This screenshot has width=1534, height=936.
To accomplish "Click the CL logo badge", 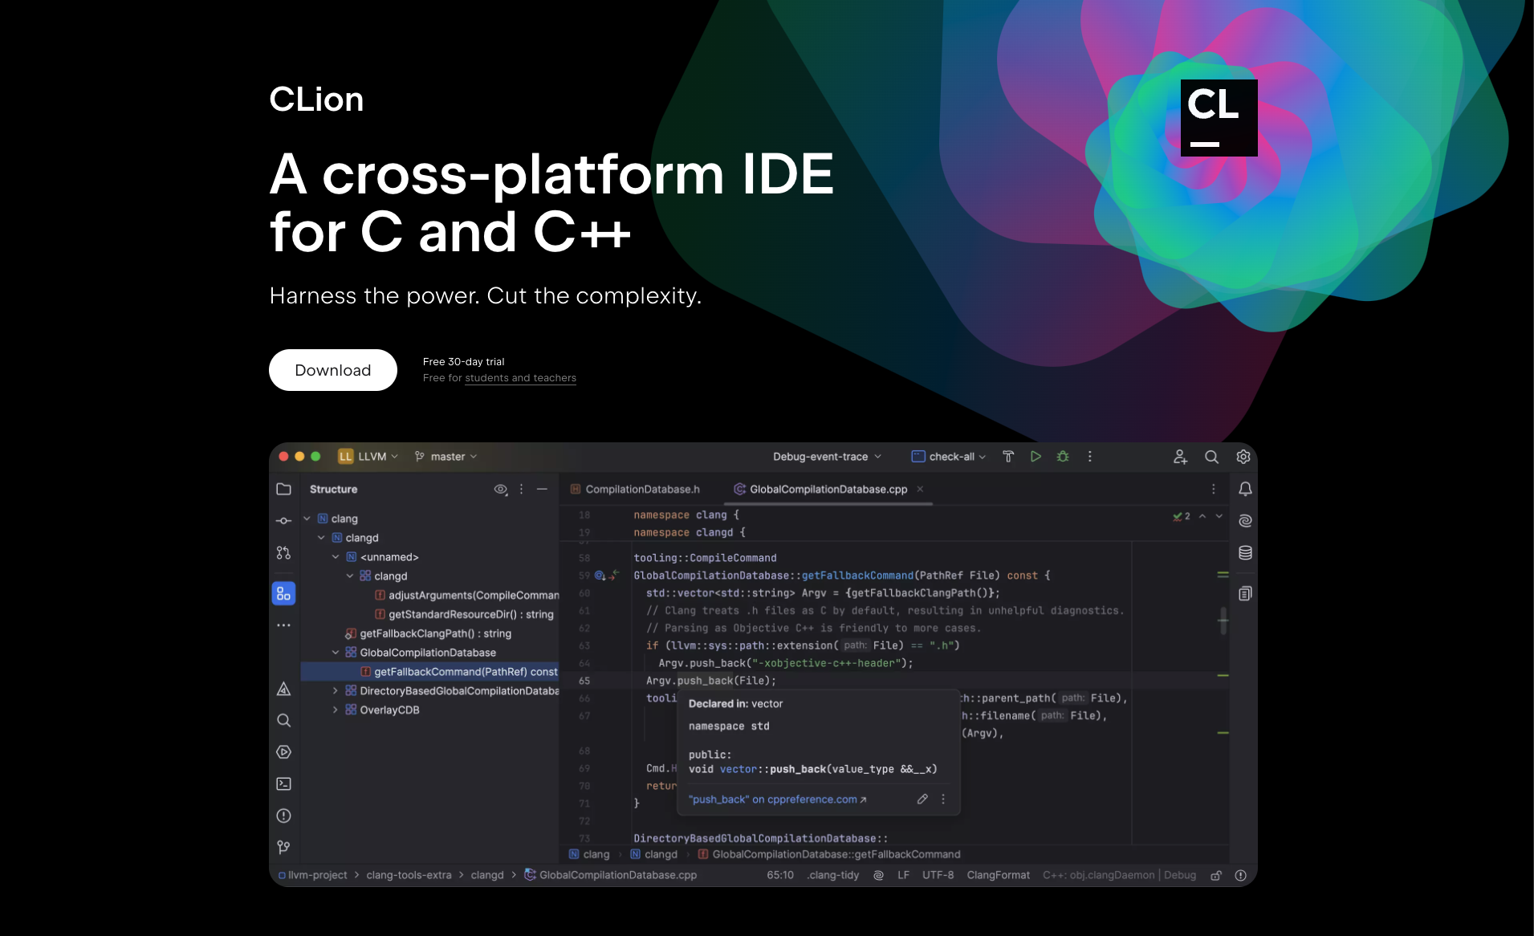I will [x=1219, y=118].
